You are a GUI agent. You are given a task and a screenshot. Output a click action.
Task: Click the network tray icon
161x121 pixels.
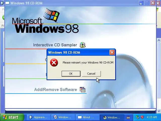point(138,117)
